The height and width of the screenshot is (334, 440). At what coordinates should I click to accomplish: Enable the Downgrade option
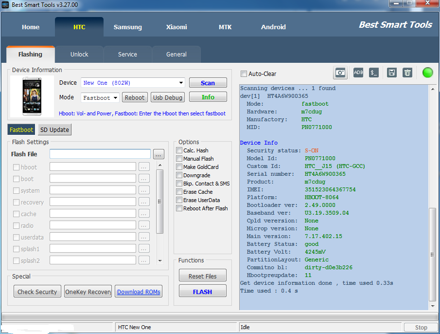179,175
